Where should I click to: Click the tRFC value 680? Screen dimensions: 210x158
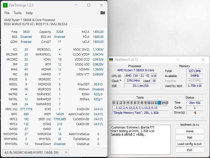pyautogui.click(x=26, y=114)
